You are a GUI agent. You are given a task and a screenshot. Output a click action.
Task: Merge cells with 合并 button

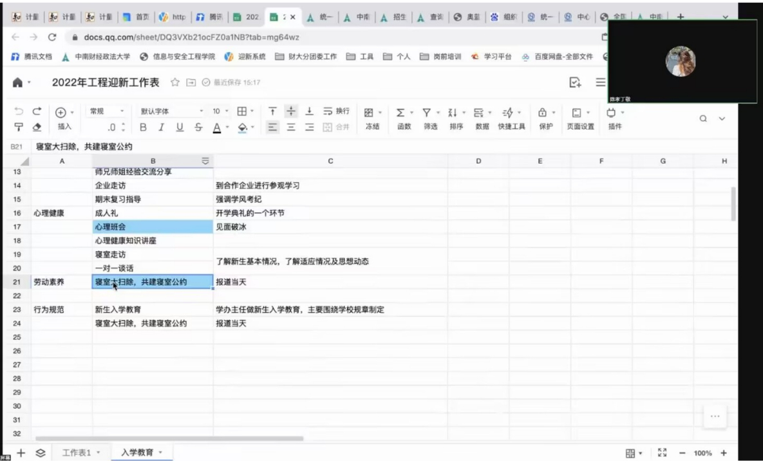(336, 127)
